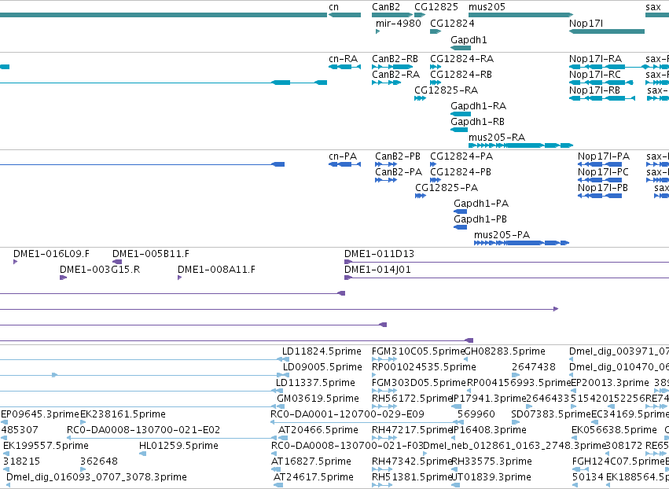Open the 362648 EST label
Screen dimensions: 669x489
point(98,461)
